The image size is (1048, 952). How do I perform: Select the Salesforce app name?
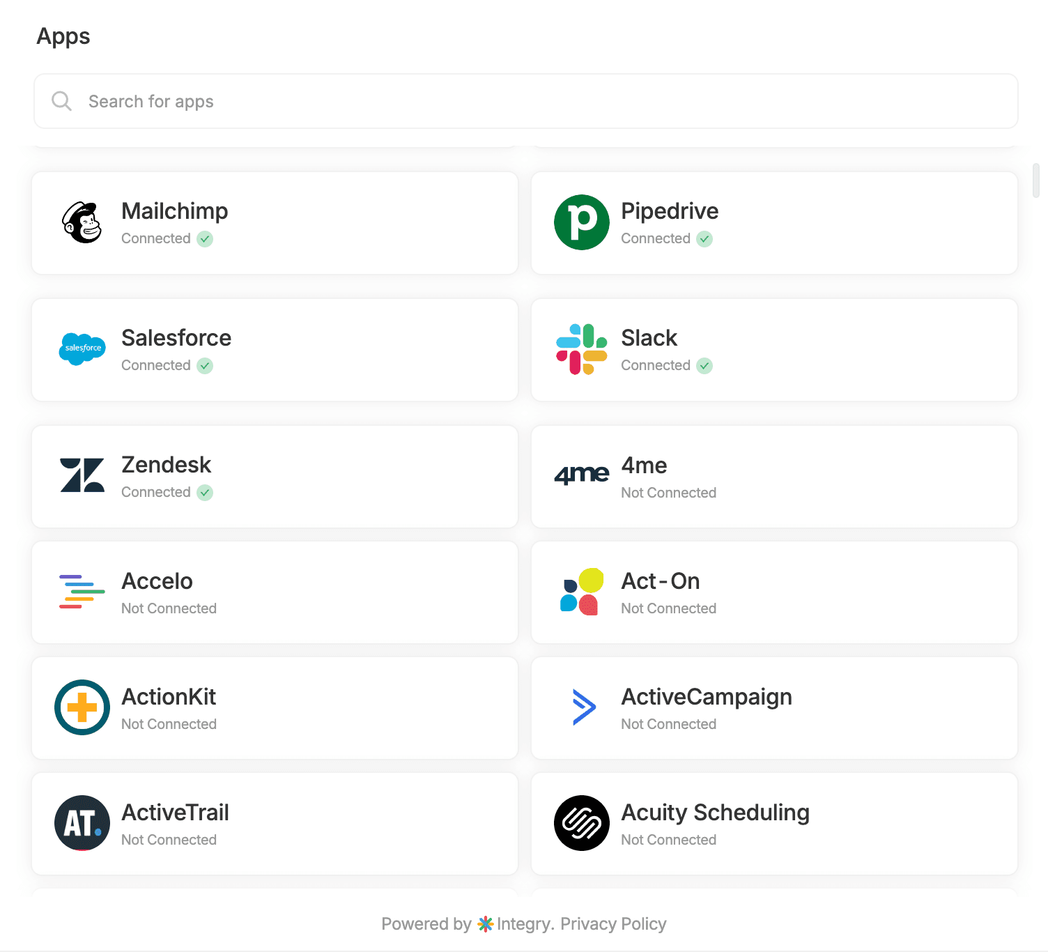click(x=176, y=338)
